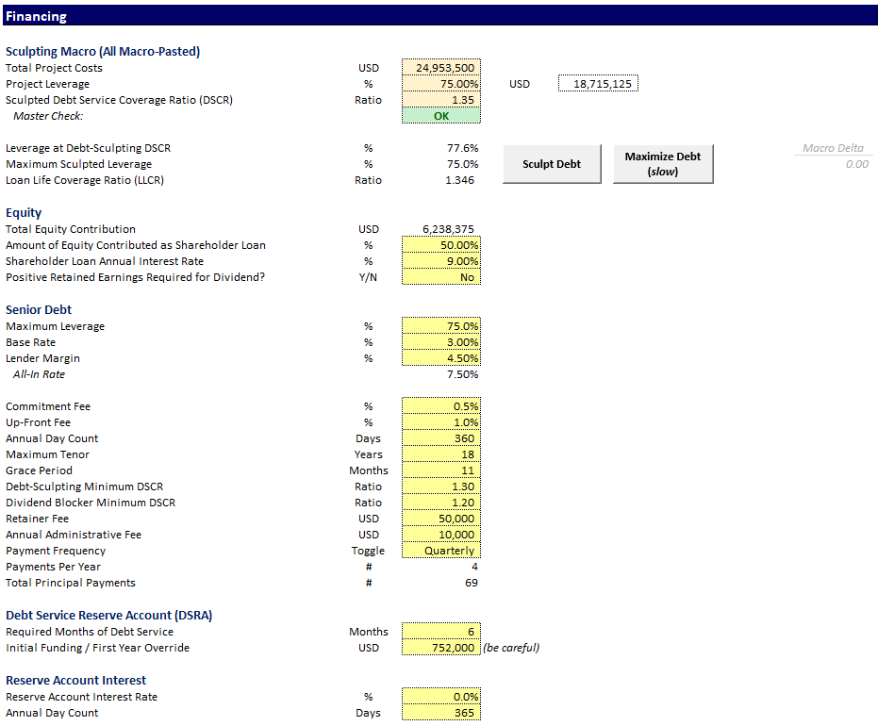This screenshot has height=726, width=878.
Task: Select Dividend Blocker Minimum DSCR 1.20 cell
Action: (x=441, y=503)
